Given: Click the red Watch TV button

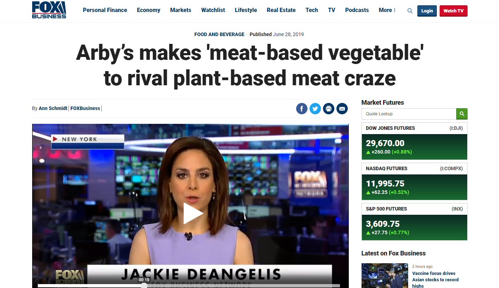Looking at the screenshot, I should pyautogui.click(x=453, y=11).
